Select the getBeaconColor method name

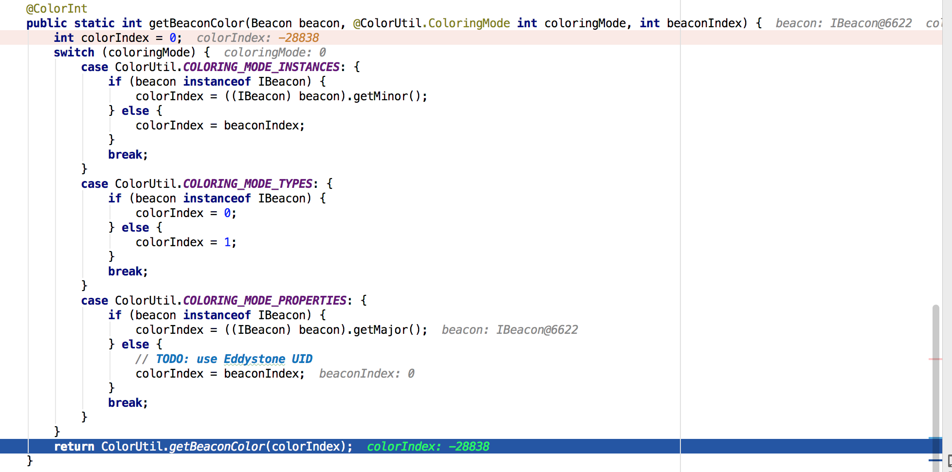tap(192, 22)
